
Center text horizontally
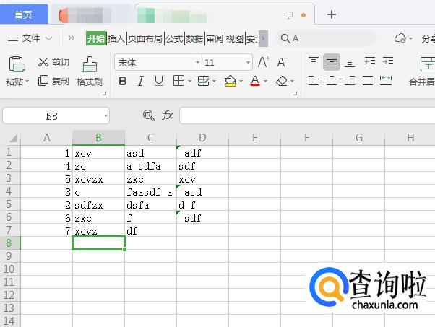pos(332,81)
